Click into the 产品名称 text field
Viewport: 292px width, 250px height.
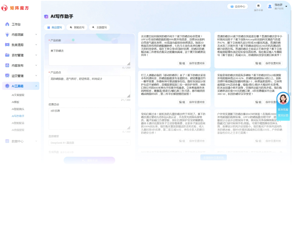pos(89,54)
